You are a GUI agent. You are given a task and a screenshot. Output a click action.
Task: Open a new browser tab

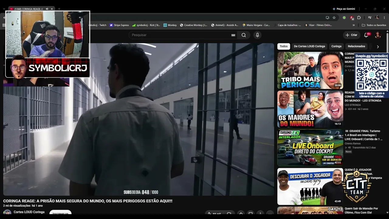[59, 9]
